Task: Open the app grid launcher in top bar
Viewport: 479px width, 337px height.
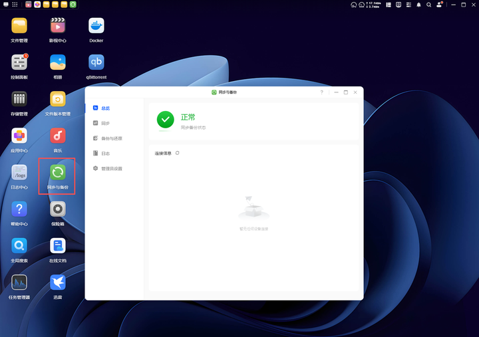Action: coord(15,5)
